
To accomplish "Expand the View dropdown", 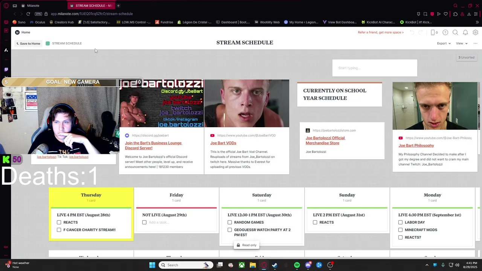I will (x=462, y=43).
